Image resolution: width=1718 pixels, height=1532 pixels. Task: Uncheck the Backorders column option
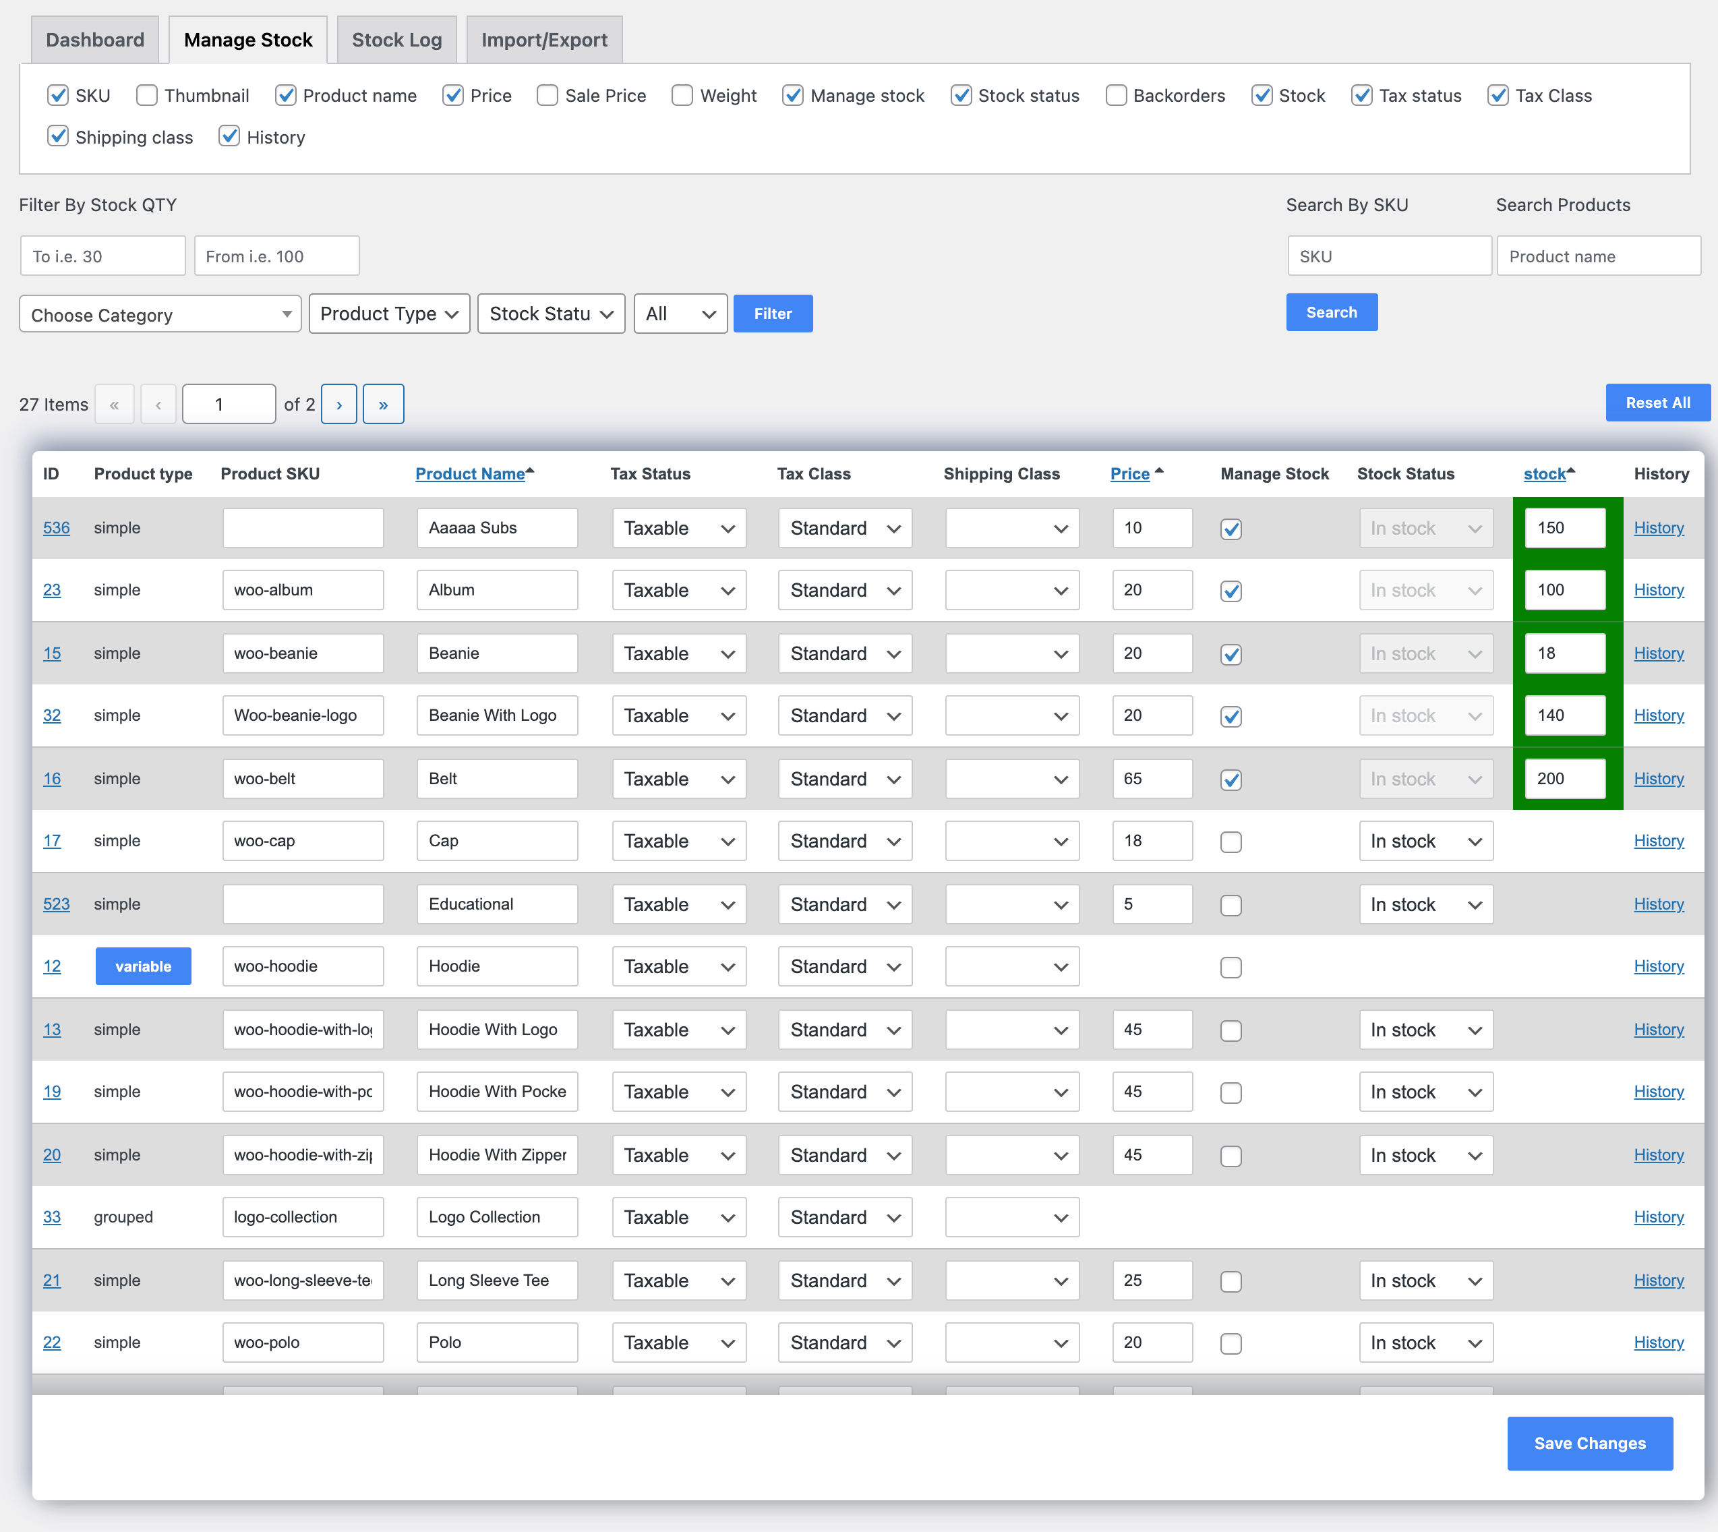click(x=1115, y=95)
